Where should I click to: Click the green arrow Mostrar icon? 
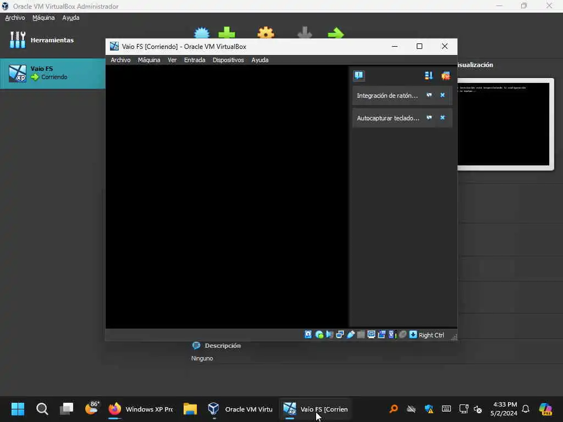336,34
